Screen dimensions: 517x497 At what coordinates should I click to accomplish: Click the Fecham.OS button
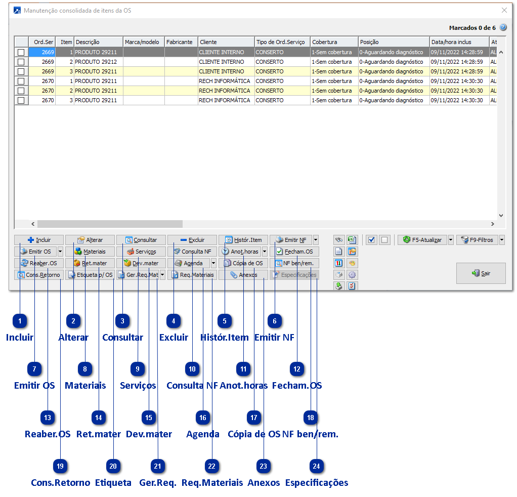click(294, 252)
